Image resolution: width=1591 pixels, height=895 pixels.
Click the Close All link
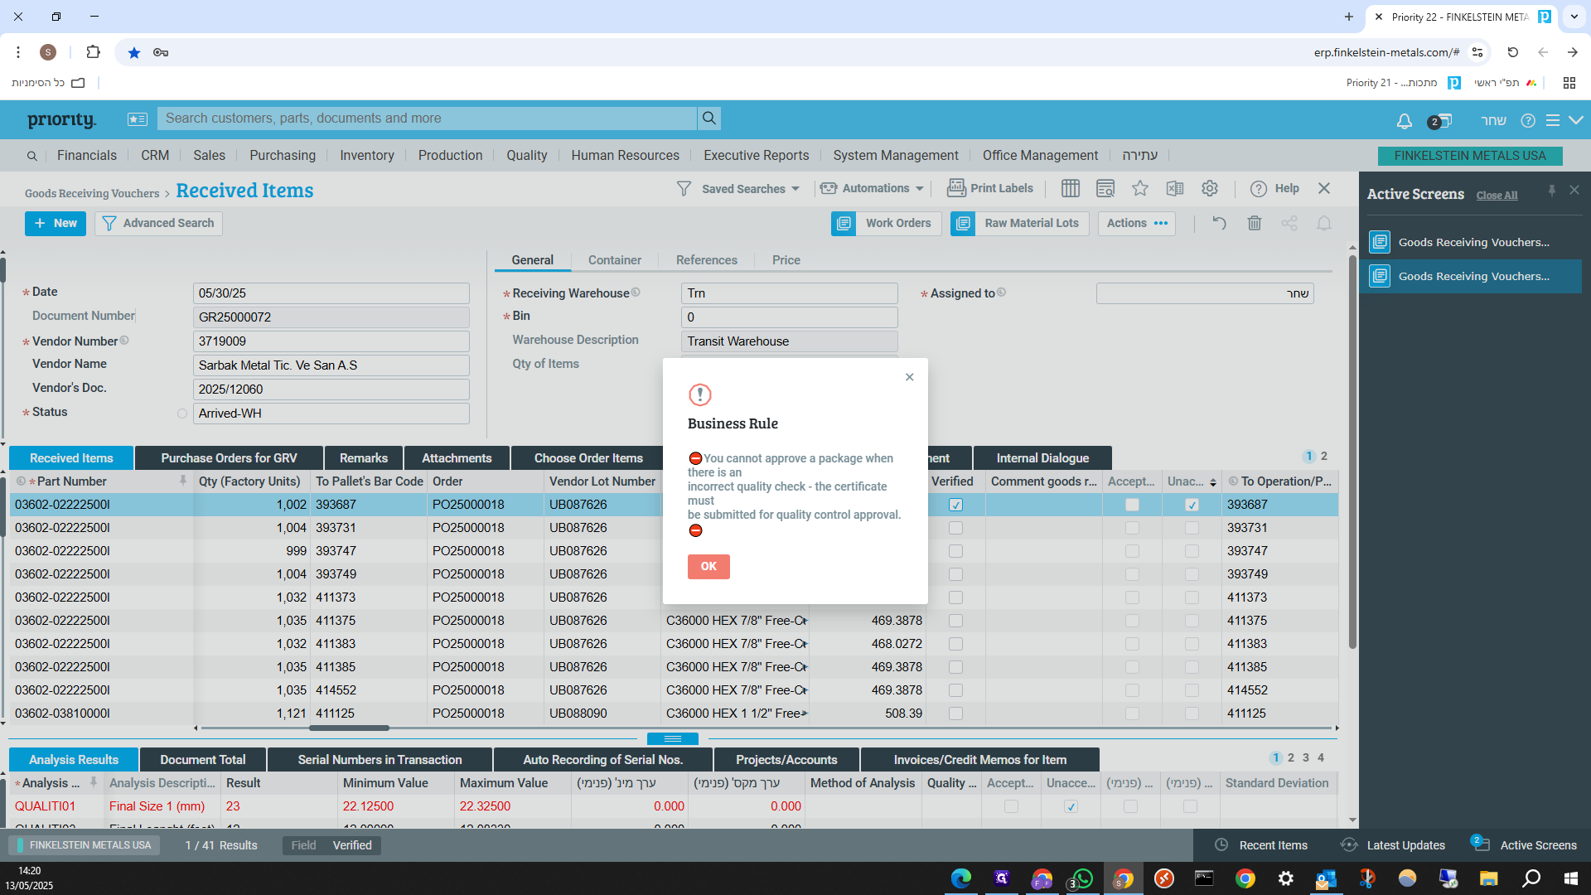[1497, 196]
